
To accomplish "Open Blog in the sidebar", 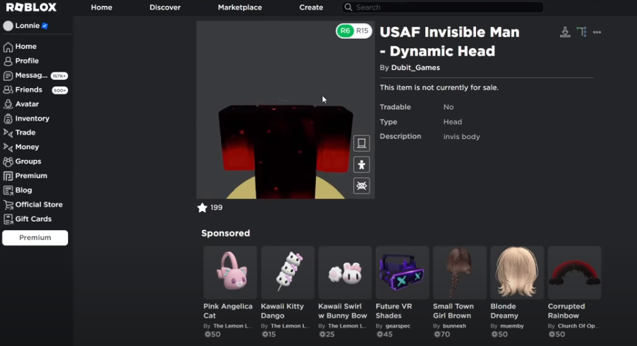I will click(x=18, y=190).
